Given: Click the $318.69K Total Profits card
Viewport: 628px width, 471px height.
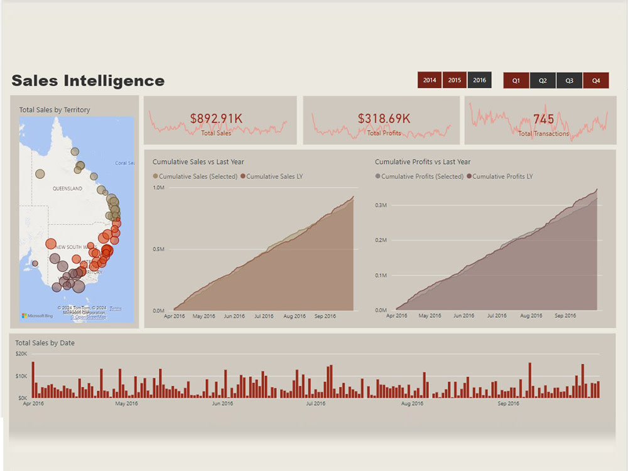Looking at the screenshot, I should click(381, 120).
